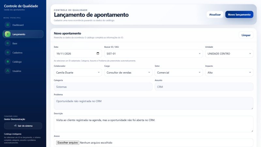This screenshot has height=147, width=261.
Task: Click the Atualizar button
Action: (215, 14)
